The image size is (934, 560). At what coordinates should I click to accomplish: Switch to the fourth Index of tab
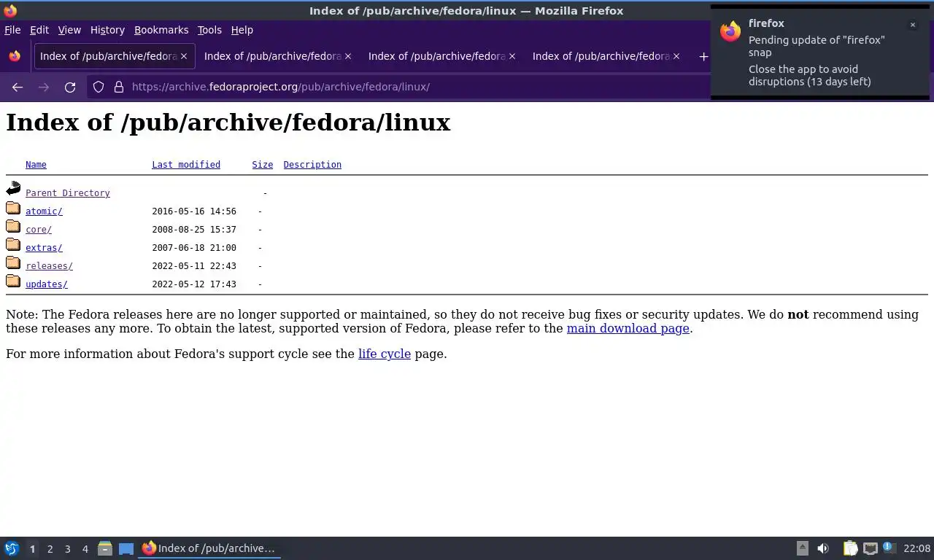pyautogui.click(x=606, y=56)
